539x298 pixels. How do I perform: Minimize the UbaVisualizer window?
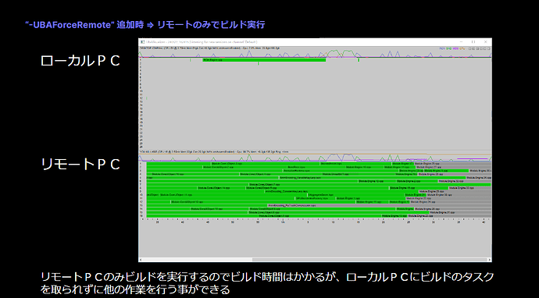(x=461, y=41)
